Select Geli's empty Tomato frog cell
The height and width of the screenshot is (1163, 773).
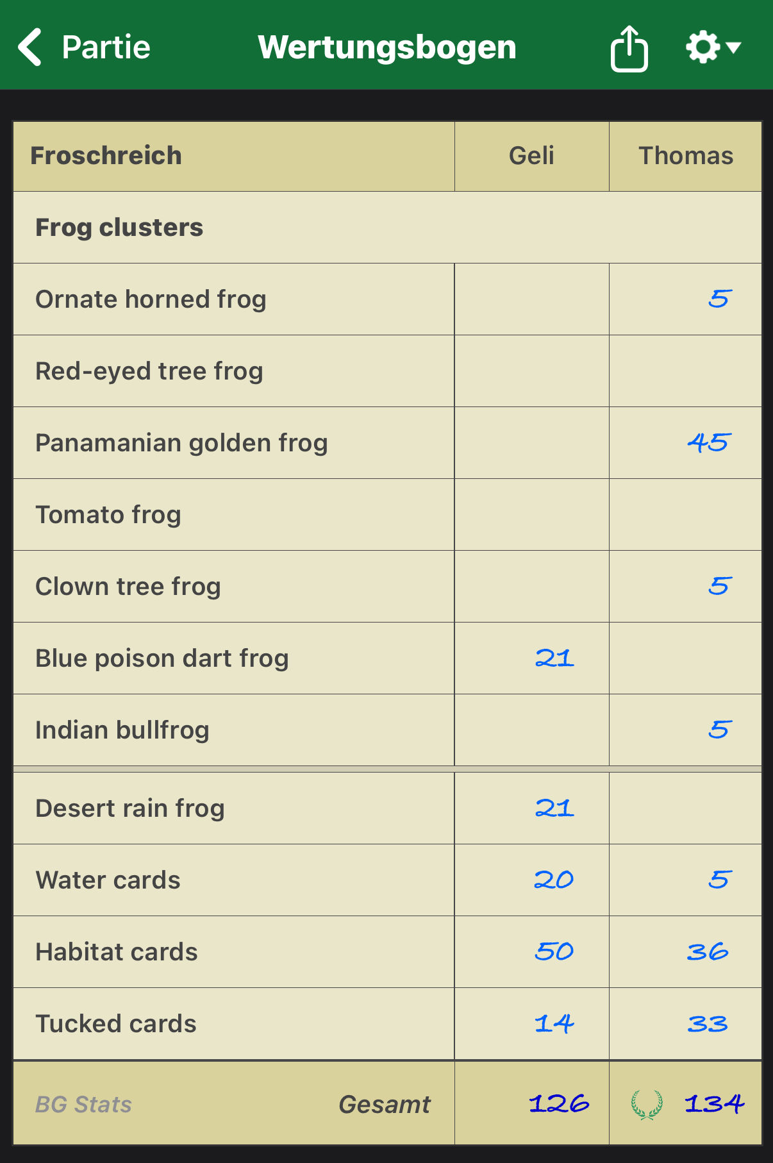tap(531, 514)
